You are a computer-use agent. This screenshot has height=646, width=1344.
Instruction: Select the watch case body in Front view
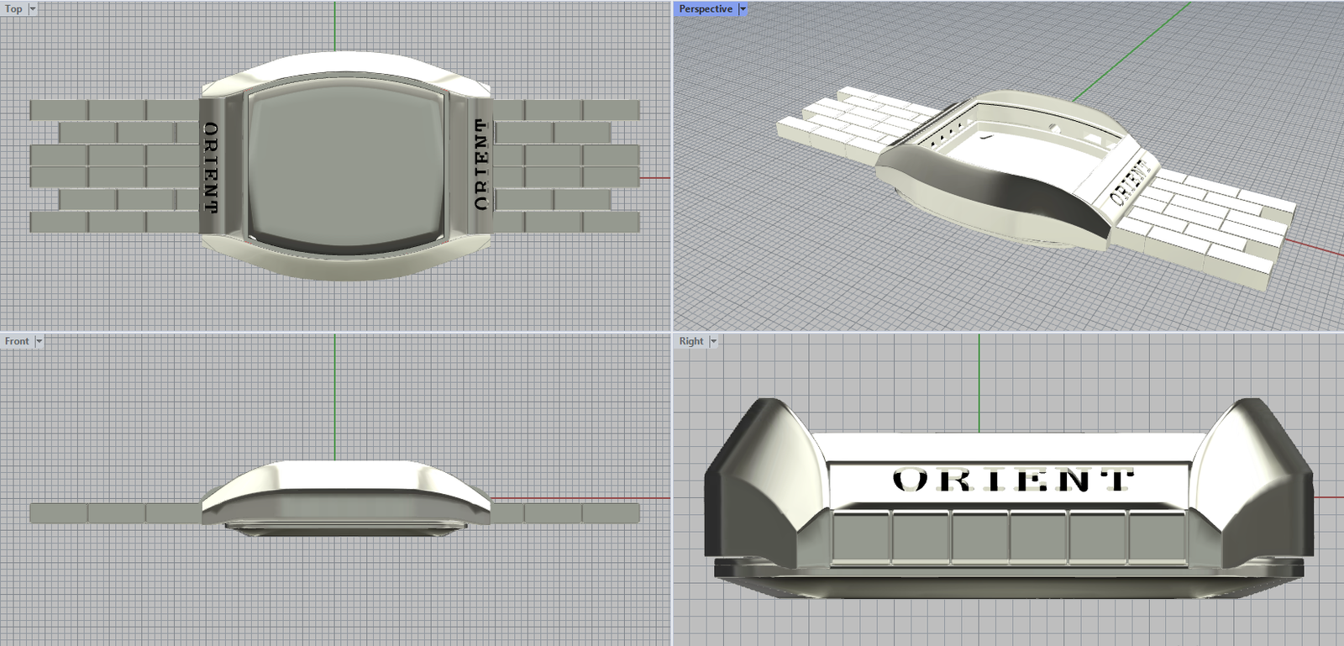(344, 490)
